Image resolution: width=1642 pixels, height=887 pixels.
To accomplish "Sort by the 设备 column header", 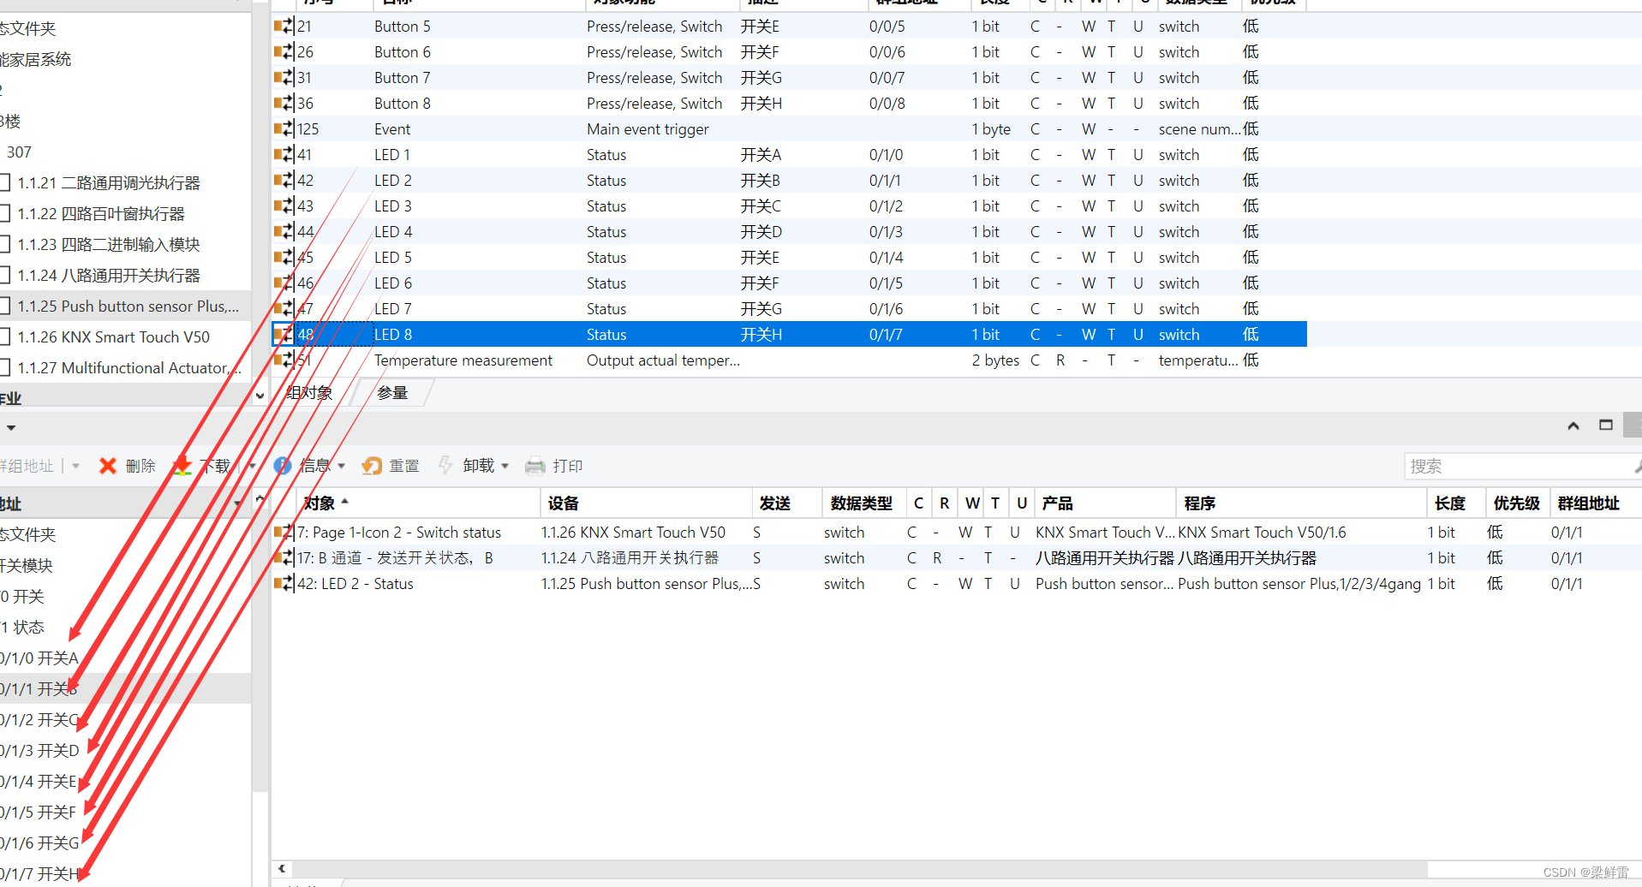I will (646, 503).
